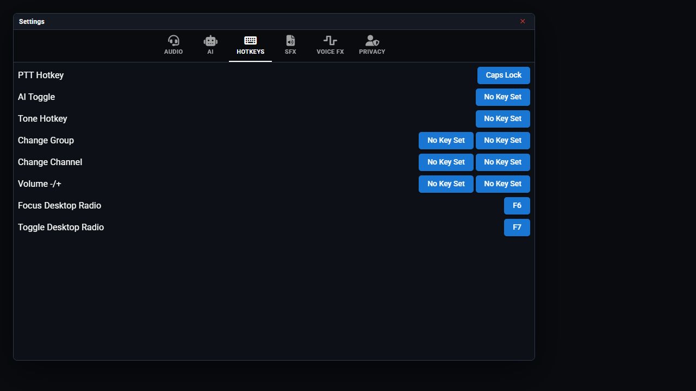Click the Change Group label
The height and width of the screenshot is (391, 696).
tap(46, 141)
